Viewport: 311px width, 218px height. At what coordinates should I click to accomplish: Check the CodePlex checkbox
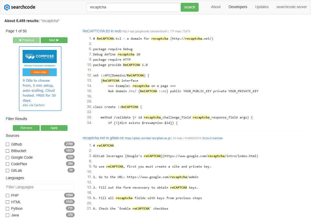pyautogui.click(x=8, y=164)
